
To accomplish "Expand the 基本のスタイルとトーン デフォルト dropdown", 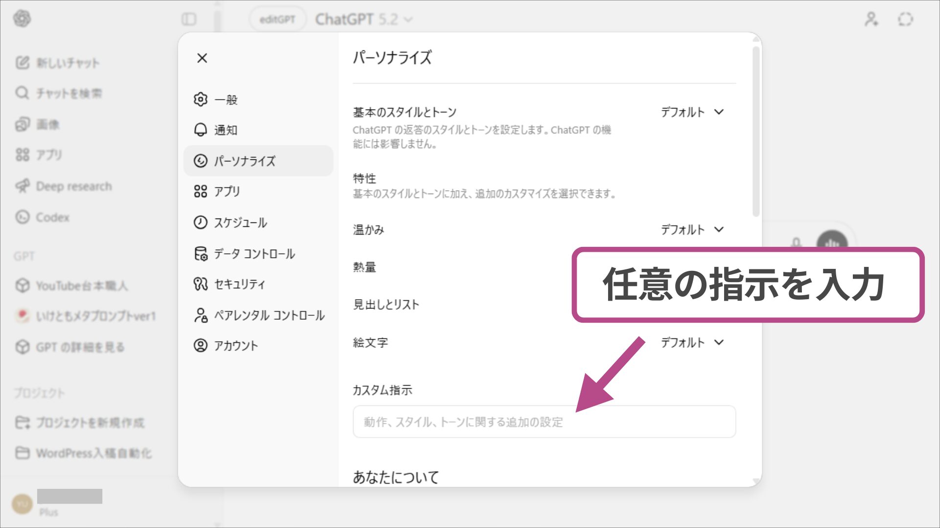I will point(692,111).
